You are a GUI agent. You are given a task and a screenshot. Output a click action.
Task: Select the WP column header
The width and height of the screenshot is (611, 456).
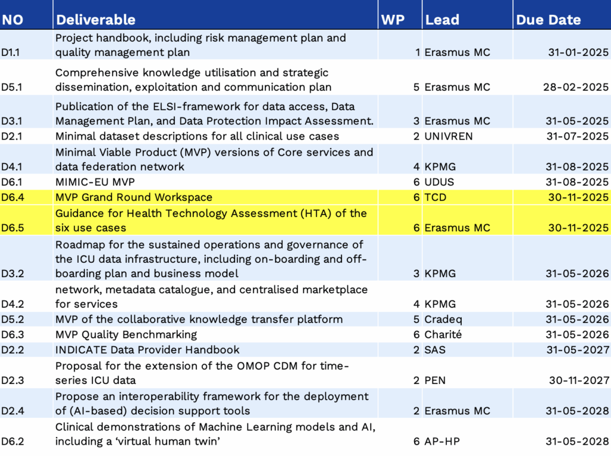(392, 20)
